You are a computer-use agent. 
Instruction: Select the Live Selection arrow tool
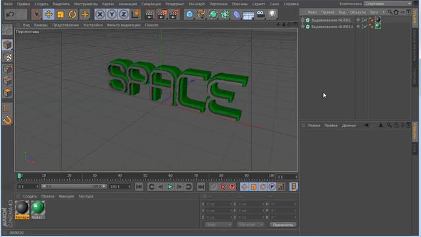pyautogui.click(x=37, y=14)
